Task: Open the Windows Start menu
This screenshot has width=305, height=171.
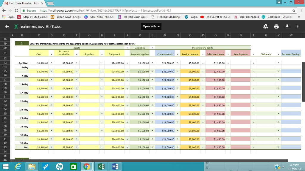Action: pyautogui.click(x=6, y=167)
